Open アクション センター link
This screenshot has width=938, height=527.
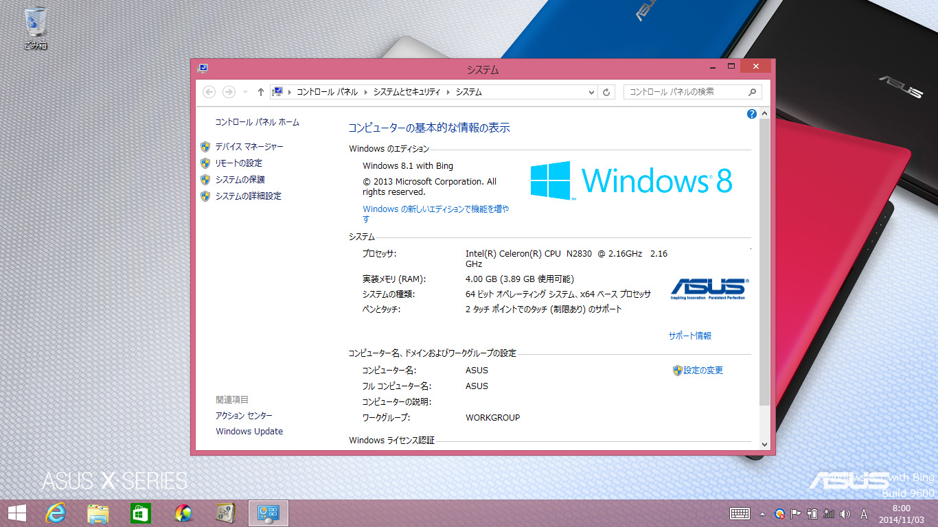pyautogui.click(x=244, y=416)
